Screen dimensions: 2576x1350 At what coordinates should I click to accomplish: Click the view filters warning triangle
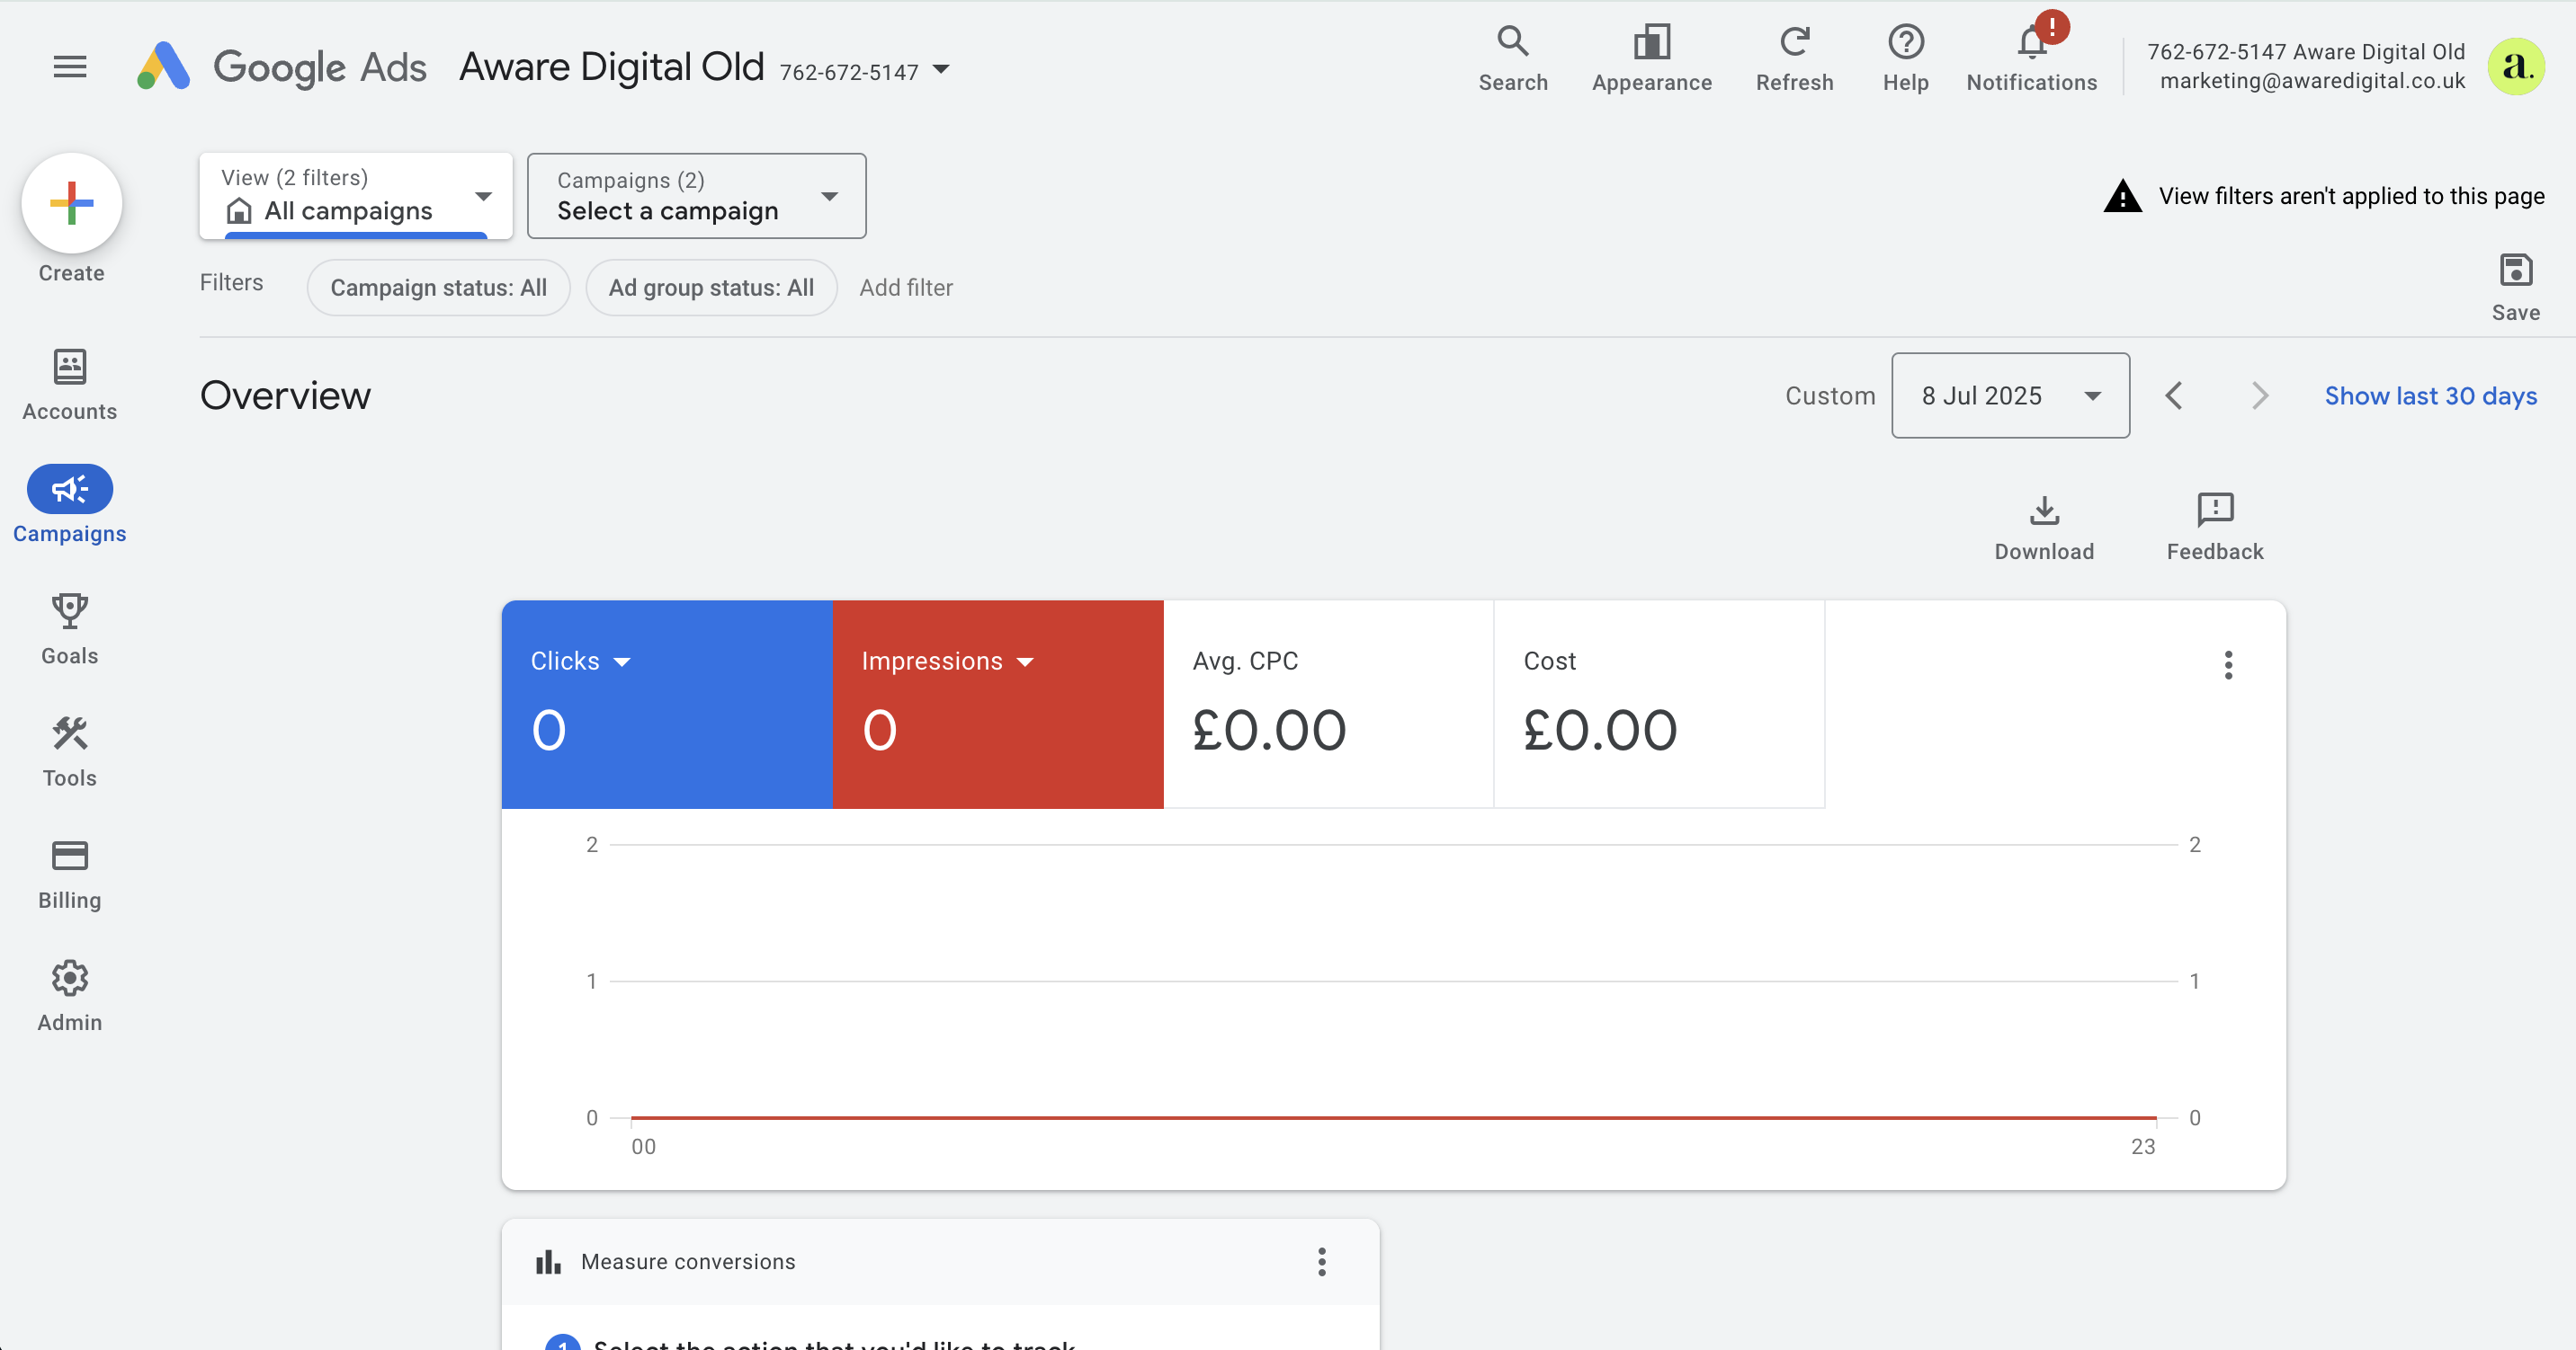click(x=2122, y=196)
